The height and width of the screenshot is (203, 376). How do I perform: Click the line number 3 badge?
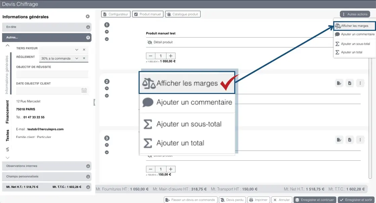pos(107,138)
